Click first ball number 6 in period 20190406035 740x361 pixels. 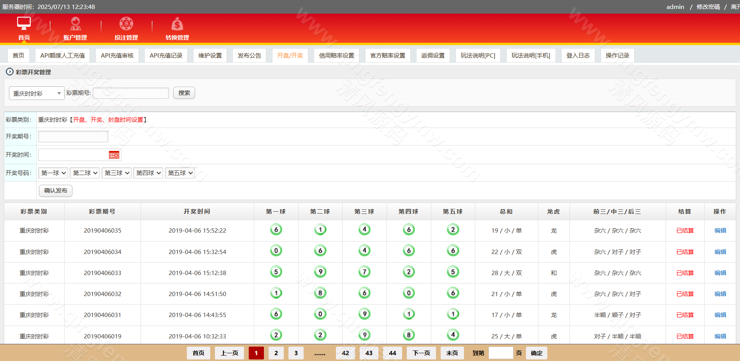pyautogui.click(x=276, y=230)
